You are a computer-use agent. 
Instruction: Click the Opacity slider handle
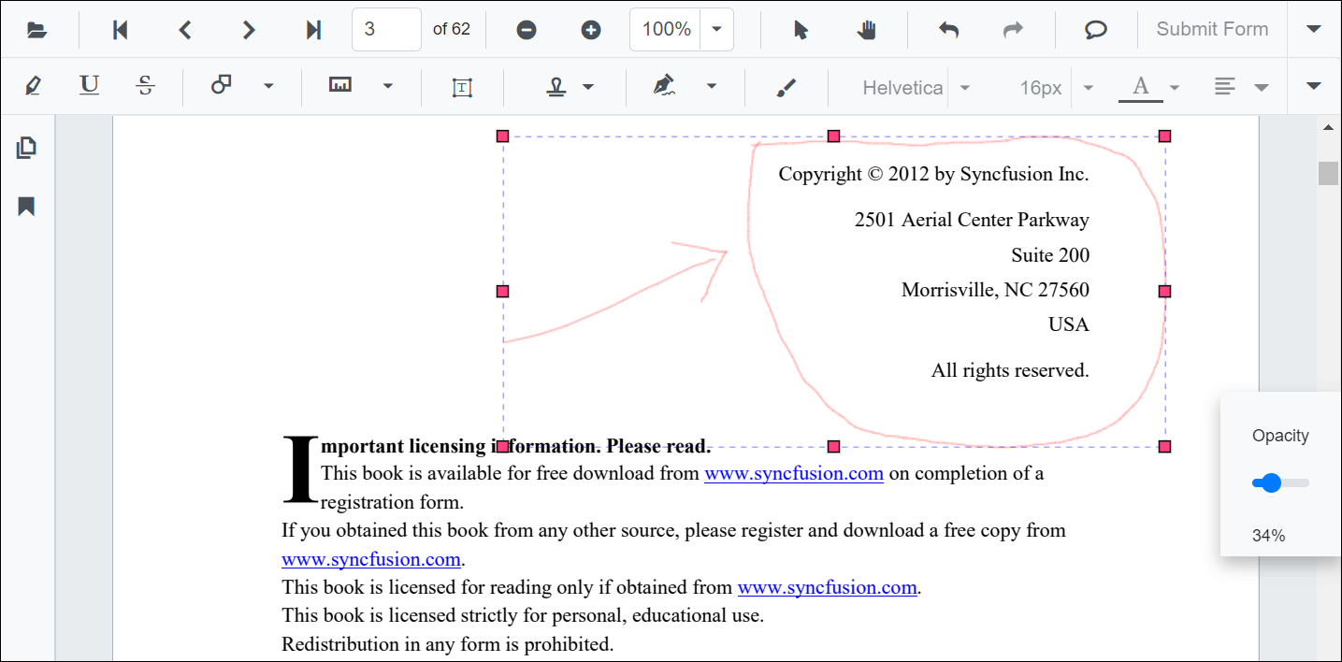1270,482
